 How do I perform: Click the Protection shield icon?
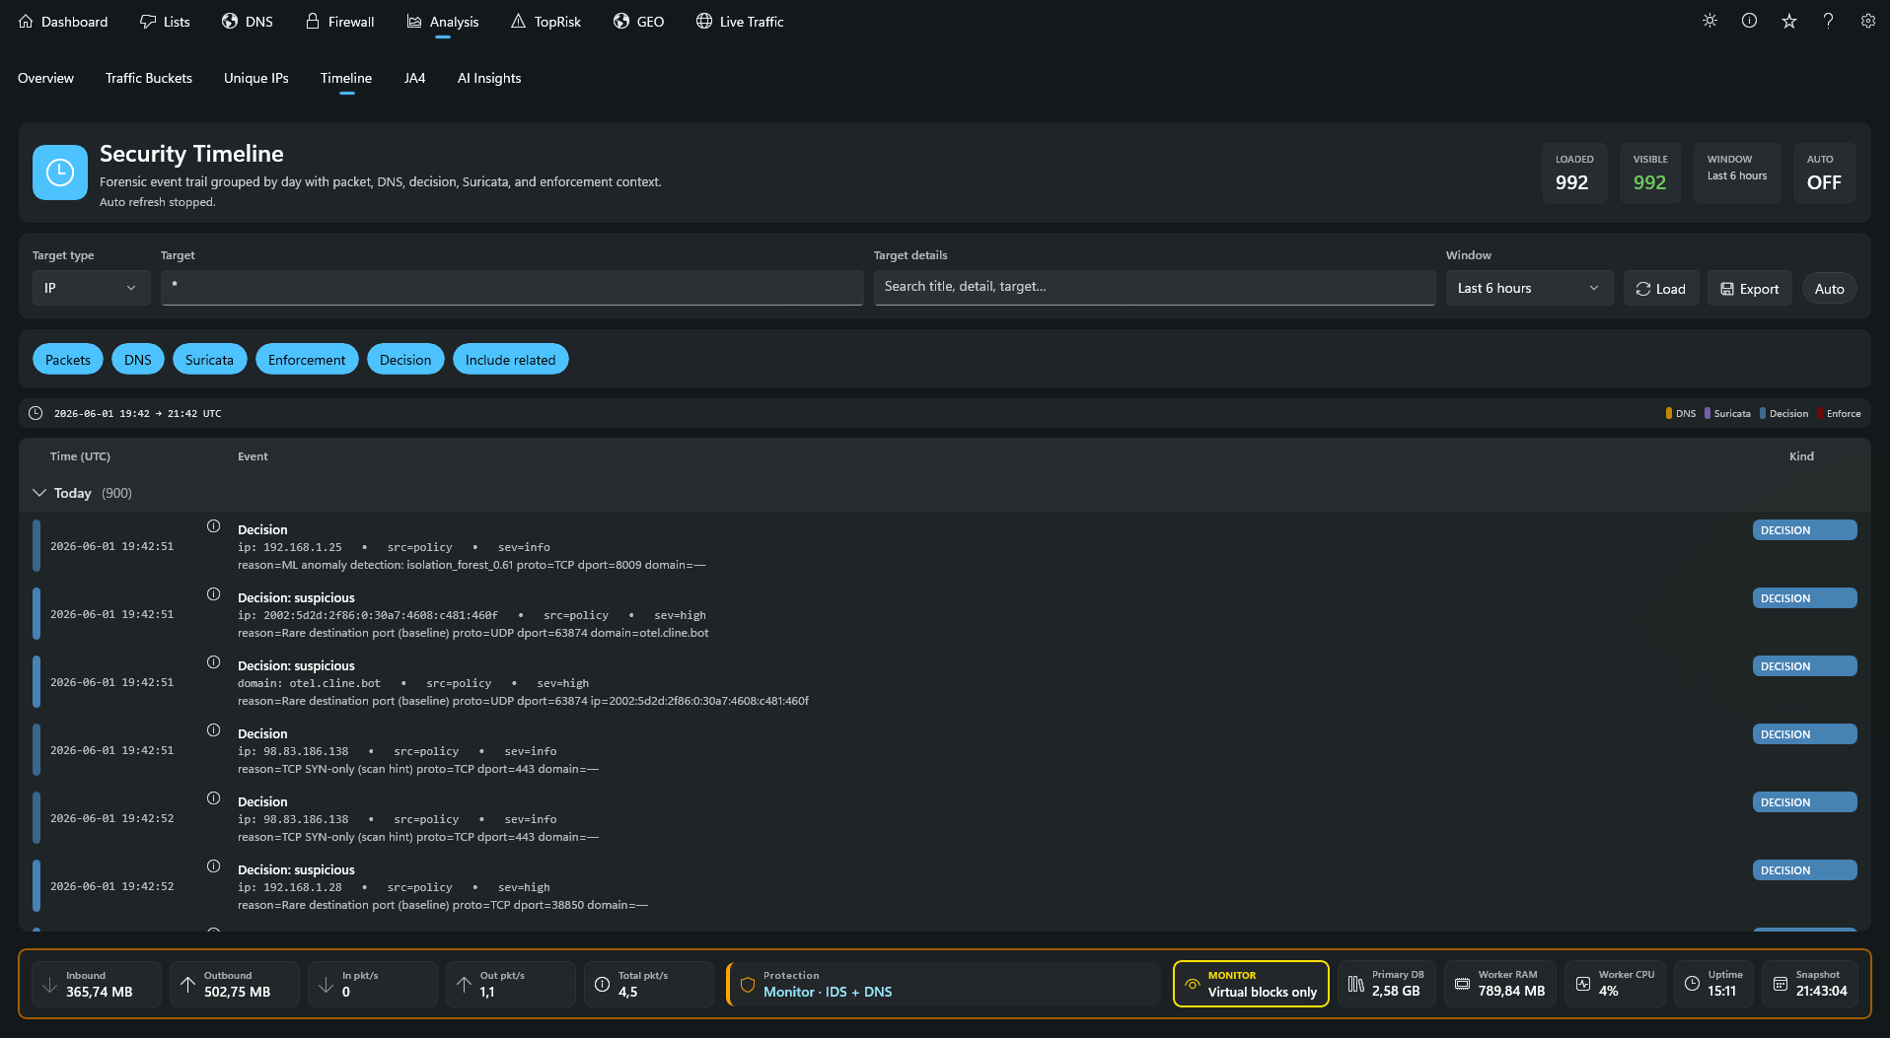coord(748,984)
